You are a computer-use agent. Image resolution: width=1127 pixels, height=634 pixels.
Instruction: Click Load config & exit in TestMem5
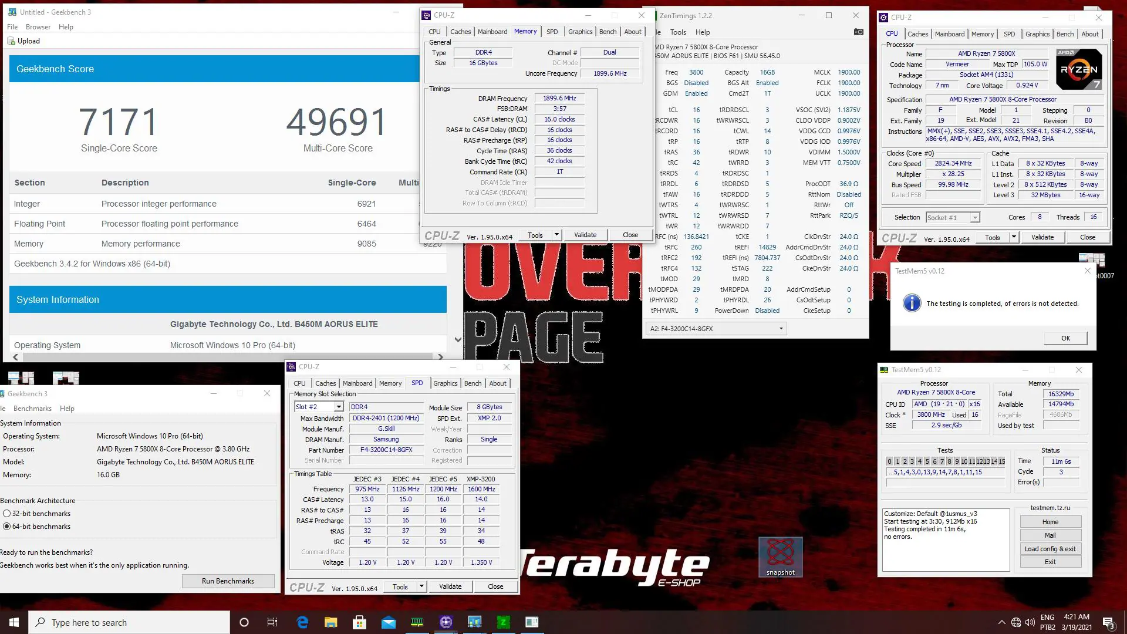click(1050, 549)
